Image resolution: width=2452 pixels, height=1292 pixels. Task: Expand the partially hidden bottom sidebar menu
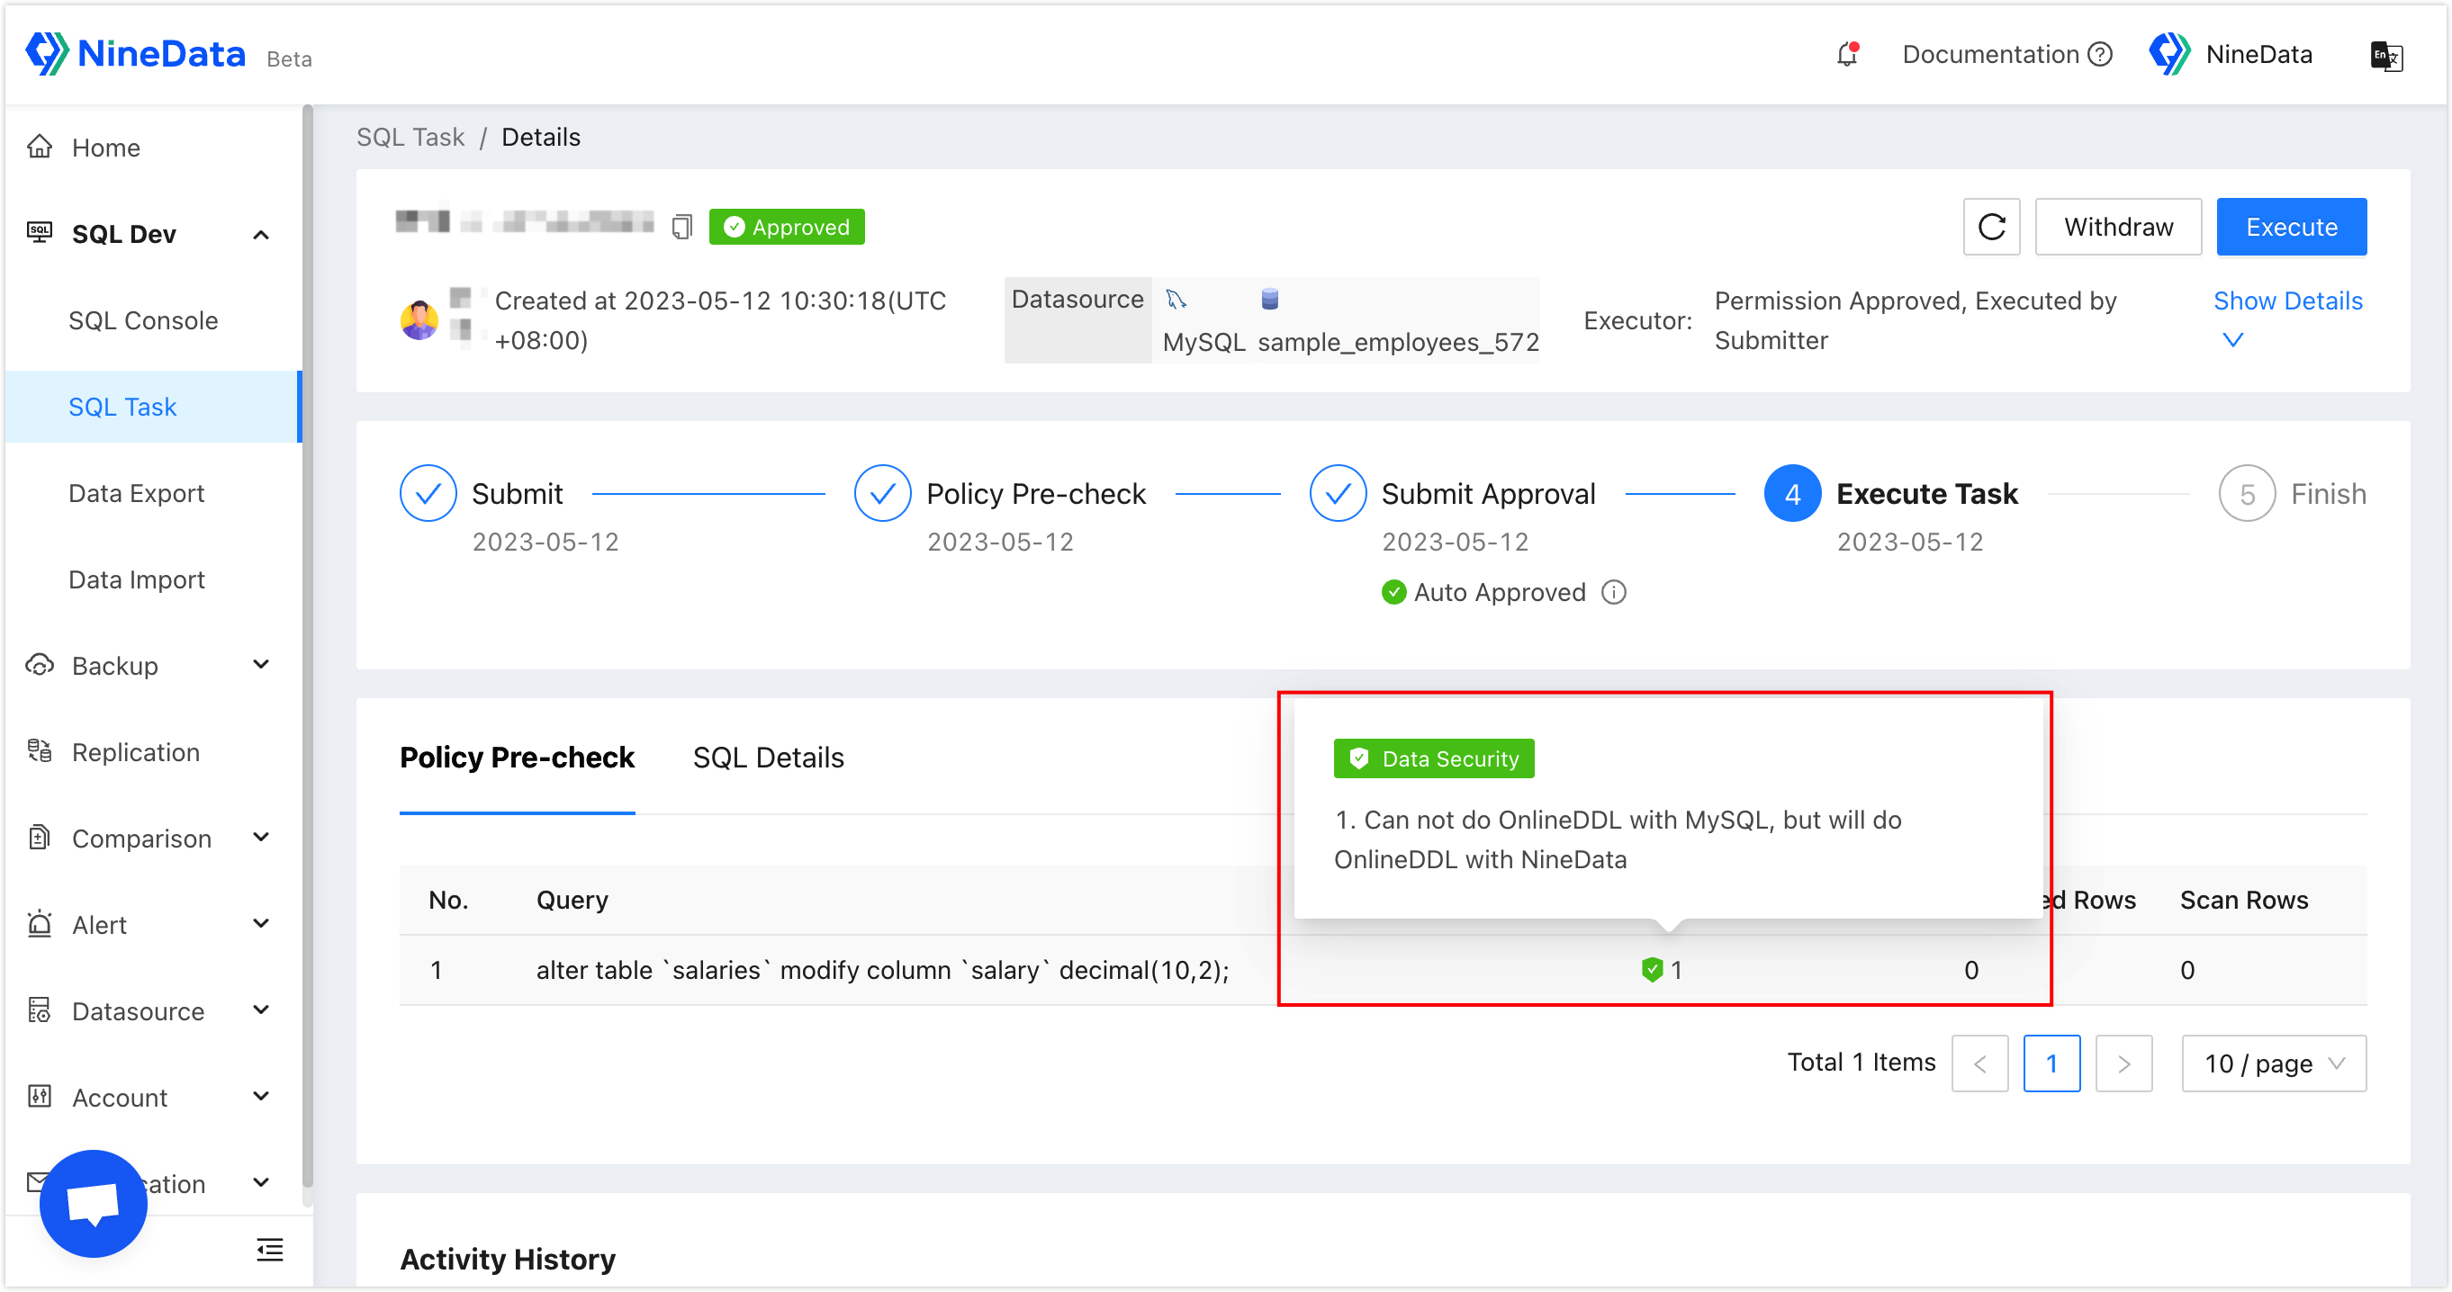tap(261, 1183)
